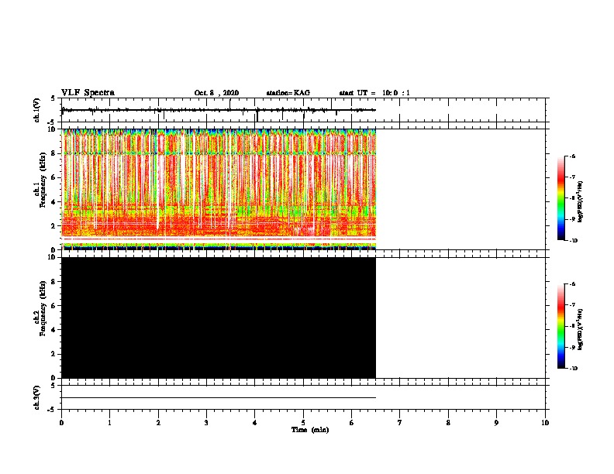614x474 pixels.
Task: Click the '-10' label on ch.1 colorbar
Action: pos(574,241)
